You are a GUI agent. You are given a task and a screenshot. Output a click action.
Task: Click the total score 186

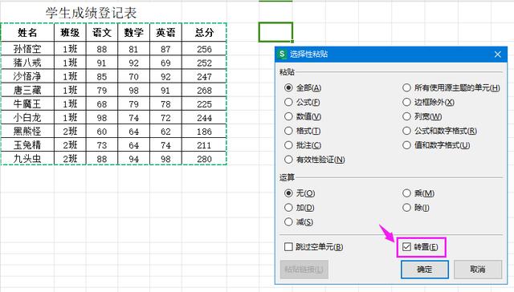coord(204,132)
